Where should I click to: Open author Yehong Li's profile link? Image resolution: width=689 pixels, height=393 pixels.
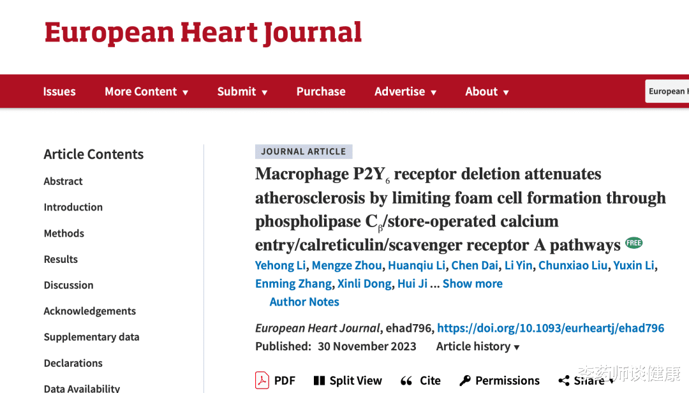280,265
